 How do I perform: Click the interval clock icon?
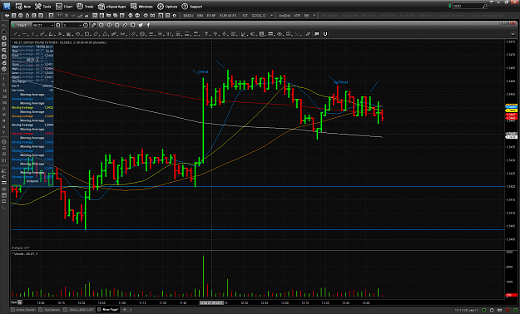[86, 25]
